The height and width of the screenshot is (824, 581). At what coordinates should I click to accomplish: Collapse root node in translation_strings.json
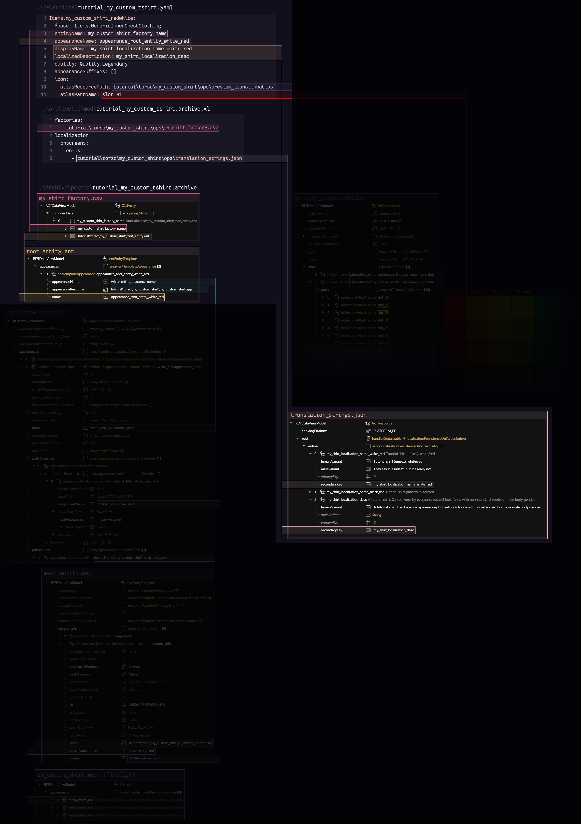point(297,438)
